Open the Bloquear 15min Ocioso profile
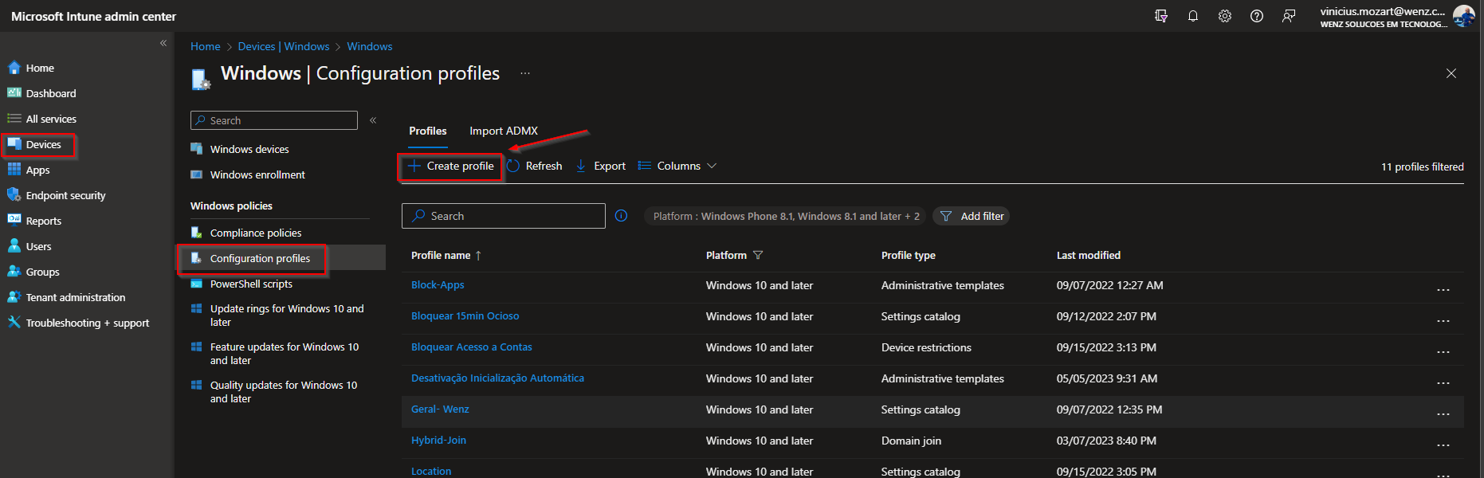 [x=465, y=315]
